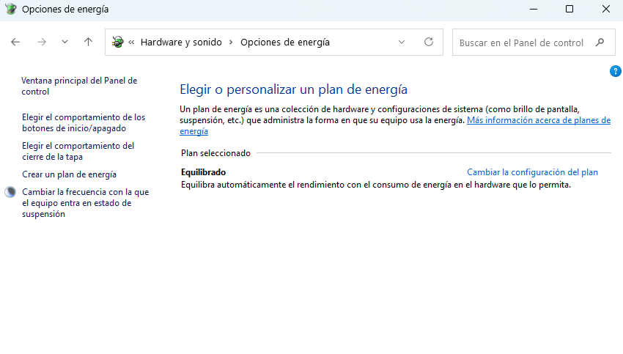
Task: Open help with the blue question mark
Action: (x=616, y=72)
